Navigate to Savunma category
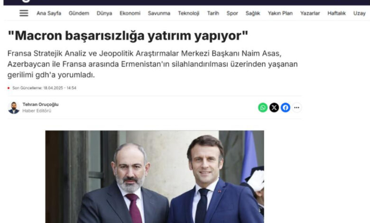370x223 pixels. click(x=159, y=13)
